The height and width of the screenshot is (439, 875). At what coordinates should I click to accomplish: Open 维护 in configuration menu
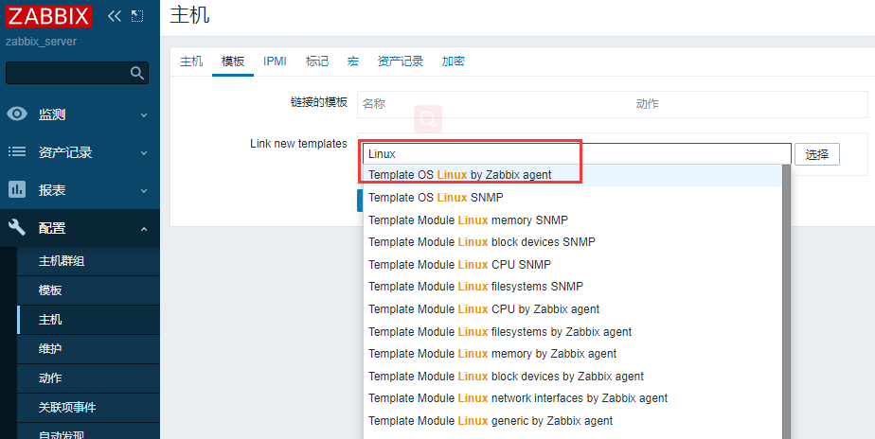click(x=88, y=349)
